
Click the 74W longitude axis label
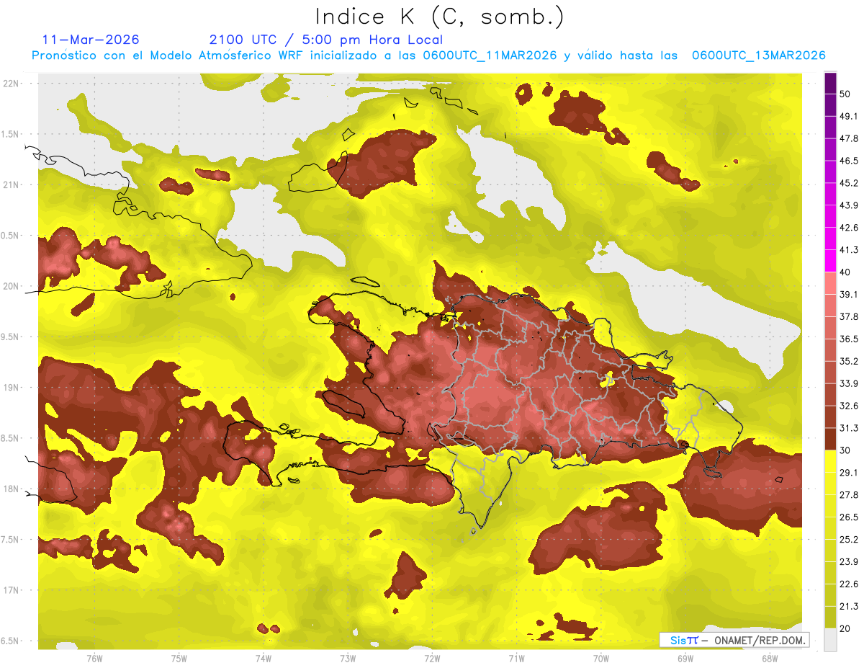click(x=264, y=658)
